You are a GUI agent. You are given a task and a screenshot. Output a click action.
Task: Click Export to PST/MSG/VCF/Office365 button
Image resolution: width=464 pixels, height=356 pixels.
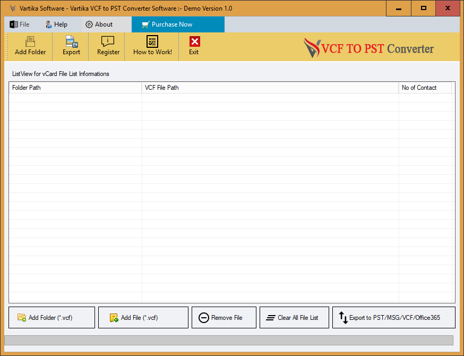tap(394, 318)
